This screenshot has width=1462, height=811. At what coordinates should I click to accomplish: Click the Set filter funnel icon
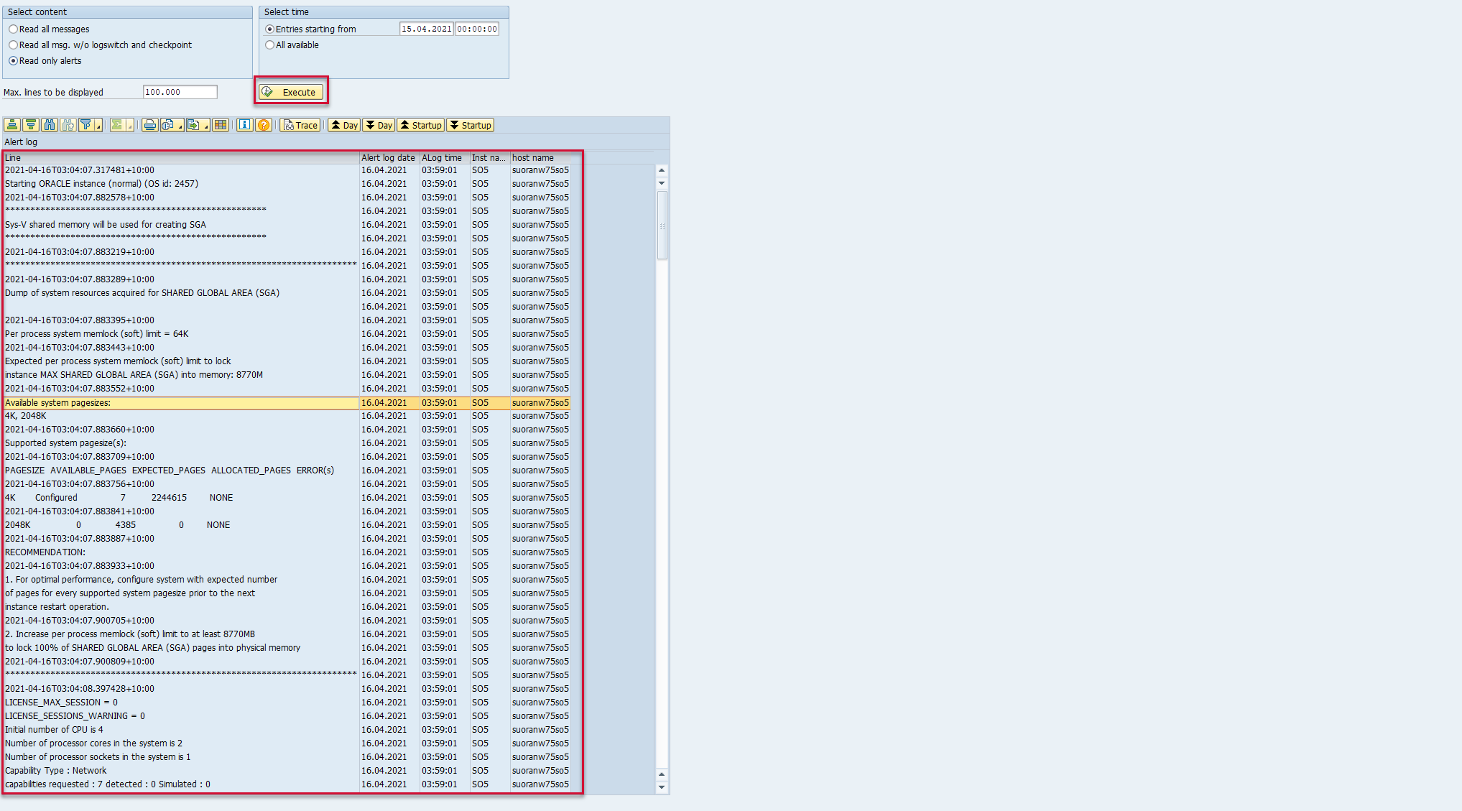coord(86,125)
